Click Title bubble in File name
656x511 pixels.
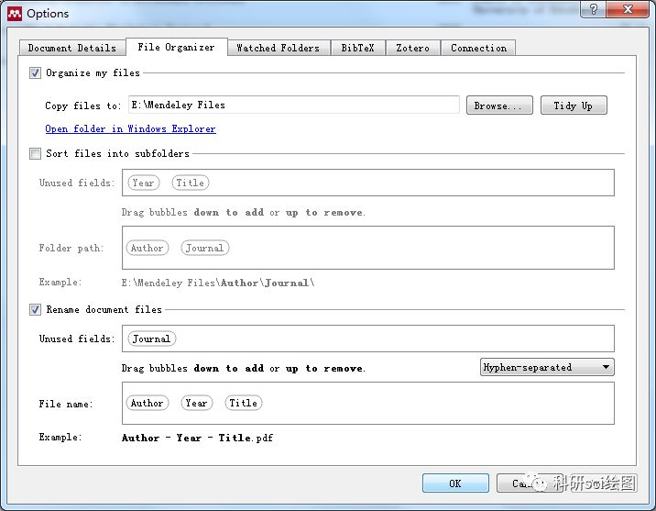tap(244, 403)
